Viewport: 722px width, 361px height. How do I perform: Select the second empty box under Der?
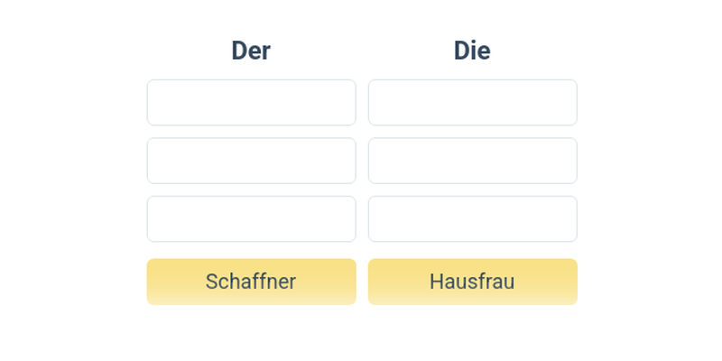coord(251,161)
